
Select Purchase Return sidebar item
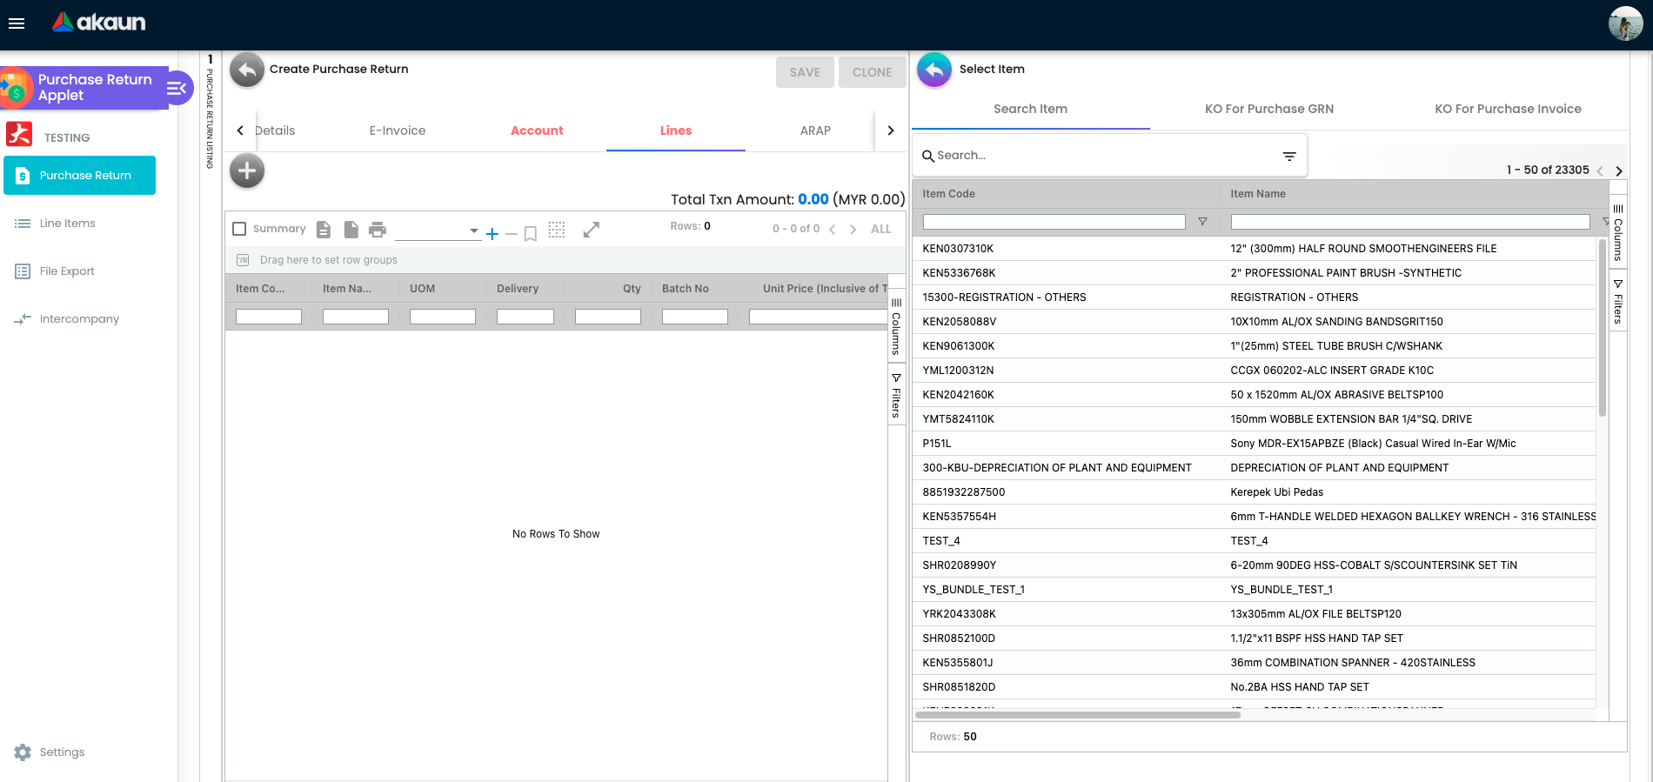[79, 175]
